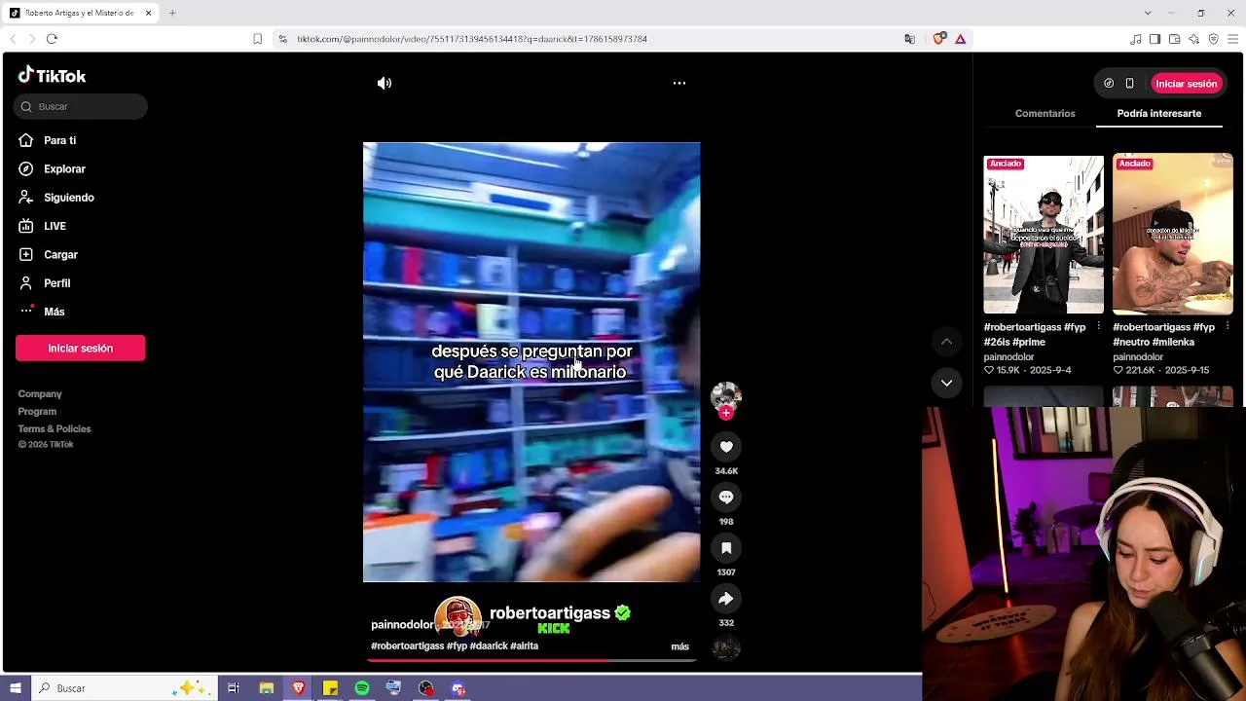Open the #fyp hashtag in the video caption
Image resolution: width=1246 pixels, height=701 pixels.
[457, 646]
